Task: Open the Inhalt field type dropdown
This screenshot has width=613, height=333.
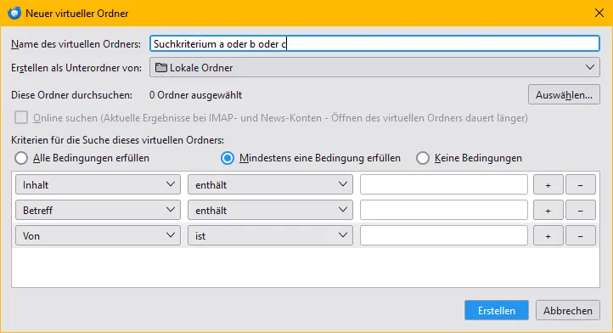Action: [x=98, y=184]
